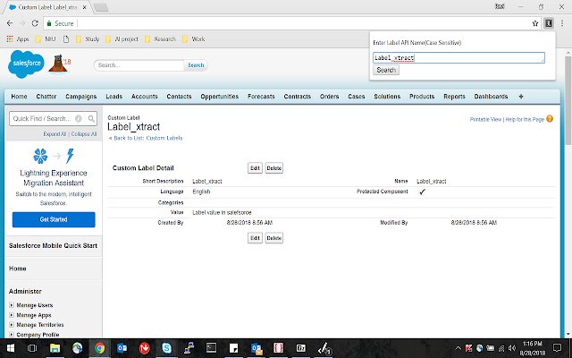Open Help for this Page link
This screenshot has height=358, width=572.
tap(525, 119)
